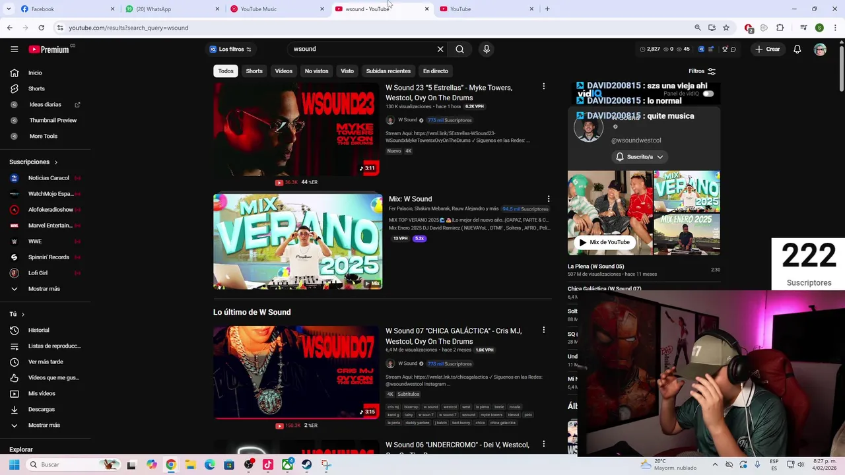Open options menu for Mix: W Sound
The image size is (845, 475).
548,199
